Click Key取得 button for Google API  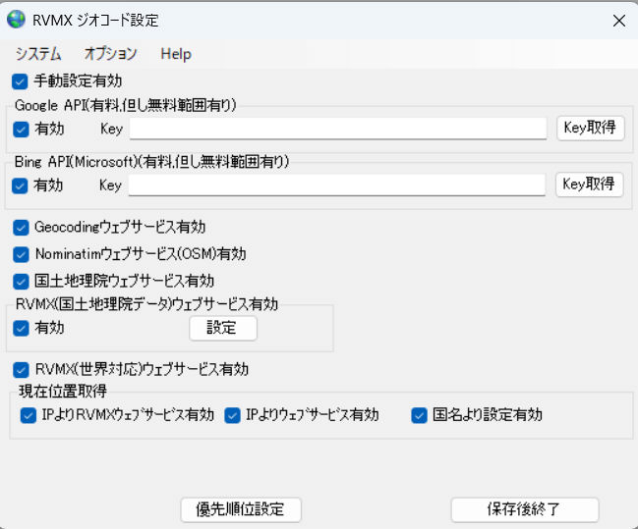pos(590,128)
